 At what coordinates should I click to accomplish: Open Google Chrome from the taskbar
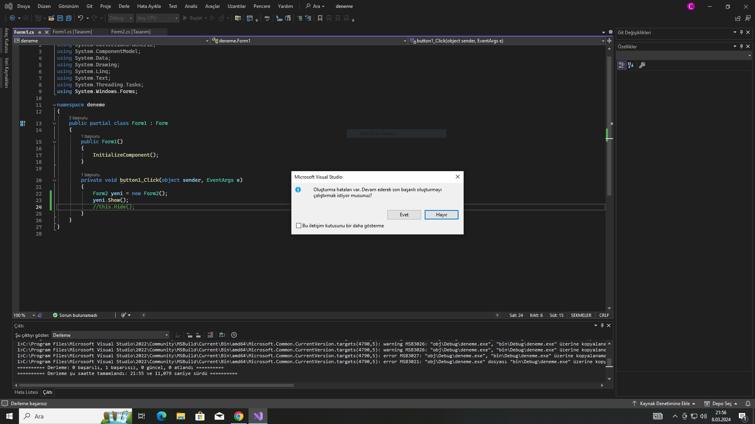[239, 416]
